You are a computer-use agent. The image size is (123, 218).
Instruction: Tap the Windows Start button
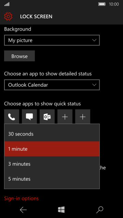(61, 210)
